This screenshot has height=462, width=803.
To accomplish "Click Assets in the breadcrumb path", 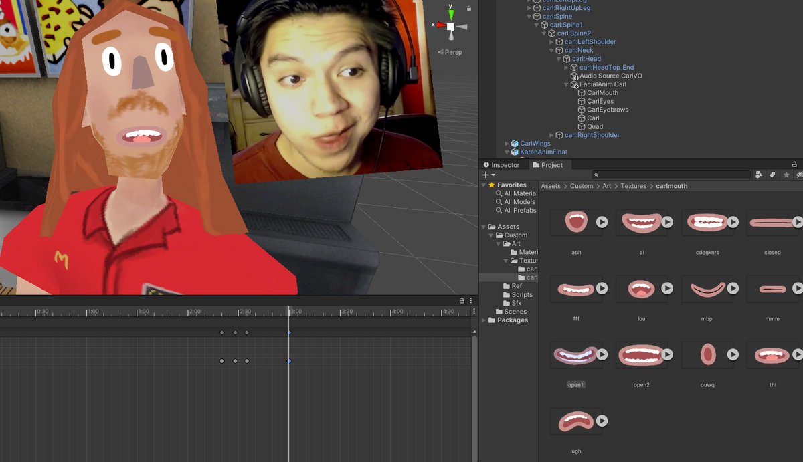I will coord(551,186).
